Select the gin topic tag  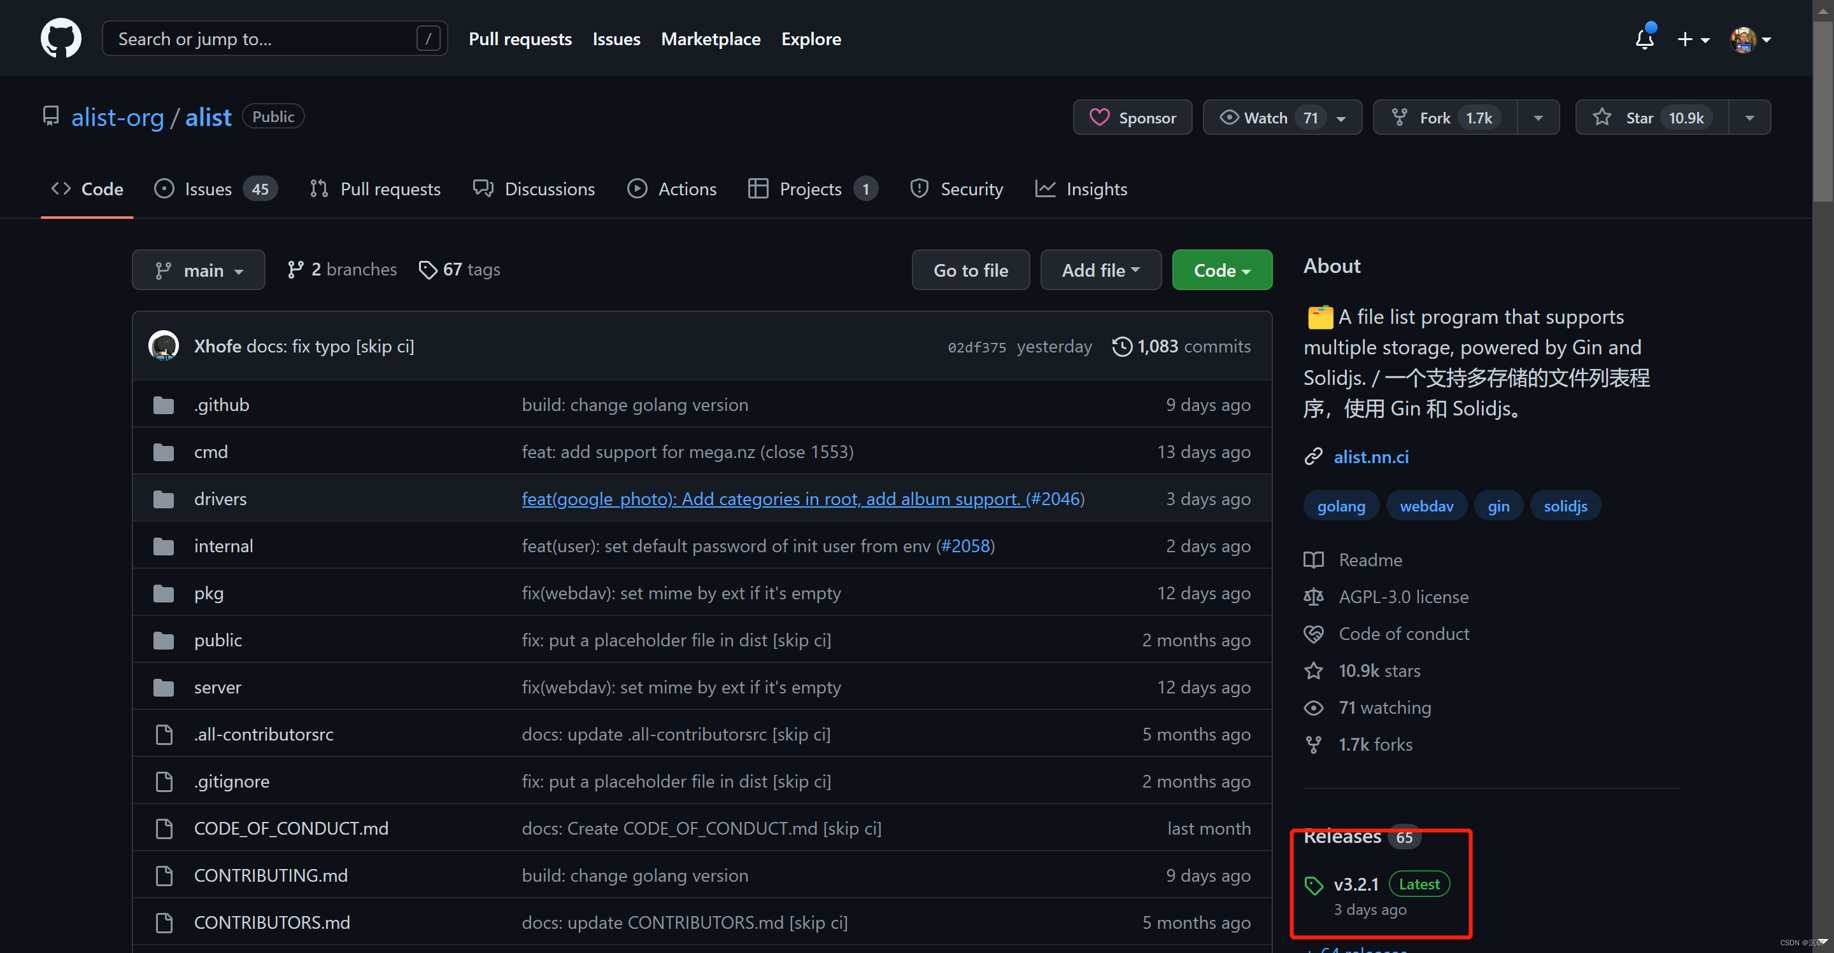tap(1498, 506)
